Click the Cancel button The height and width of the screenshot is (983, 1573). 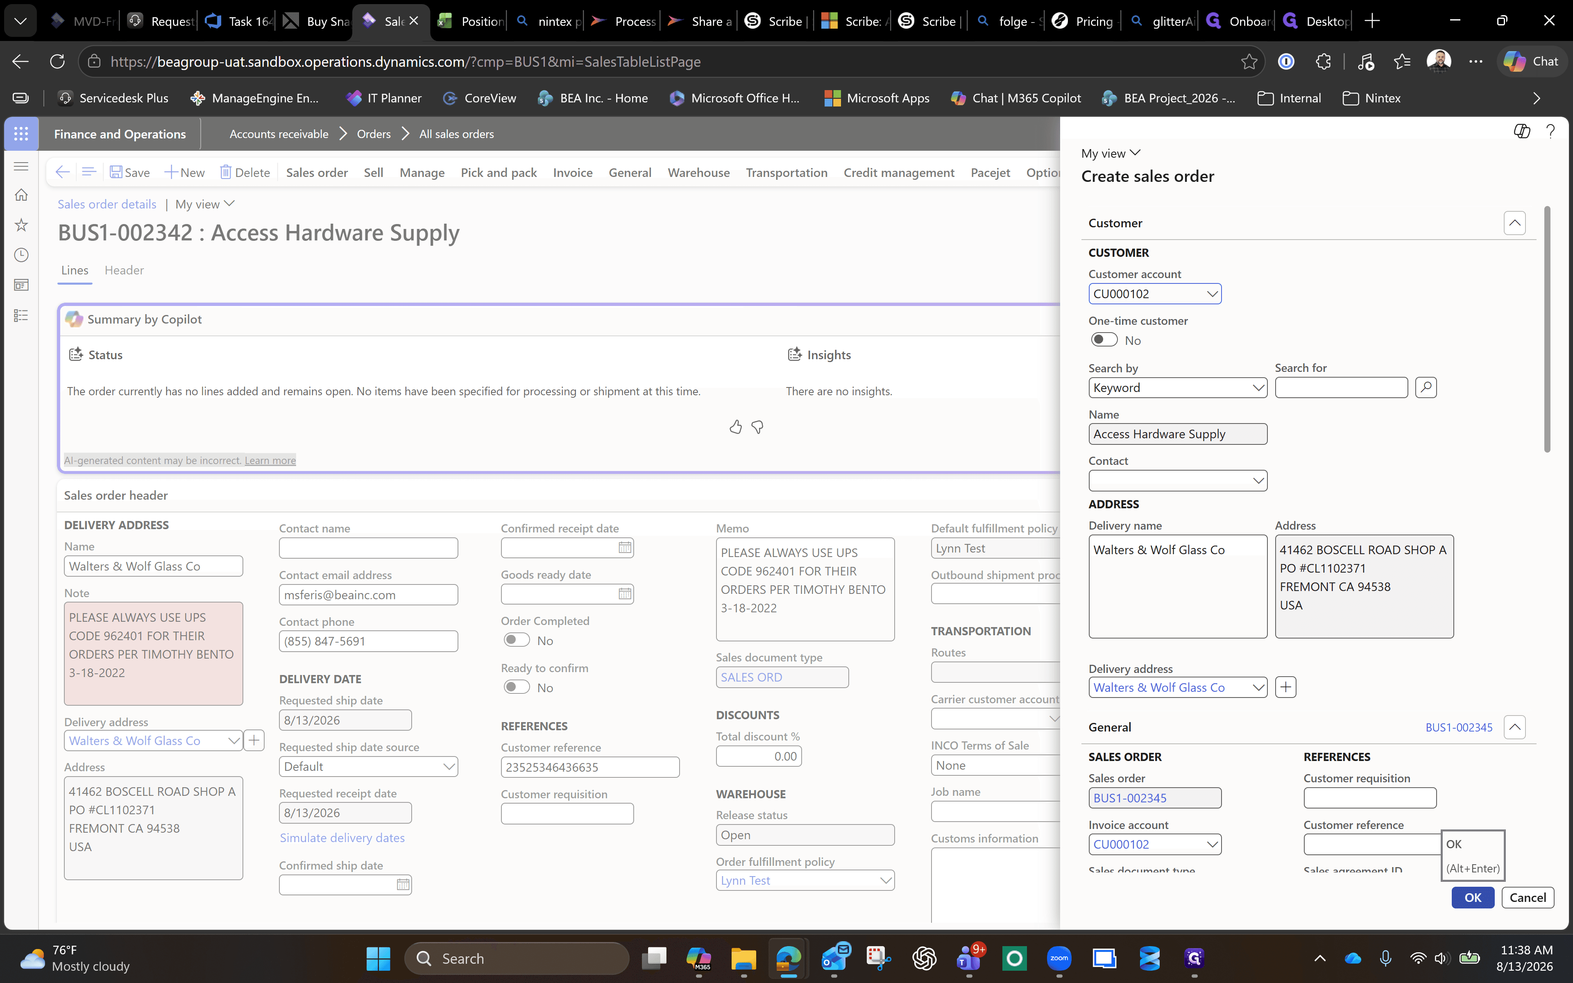[1528, 897]
